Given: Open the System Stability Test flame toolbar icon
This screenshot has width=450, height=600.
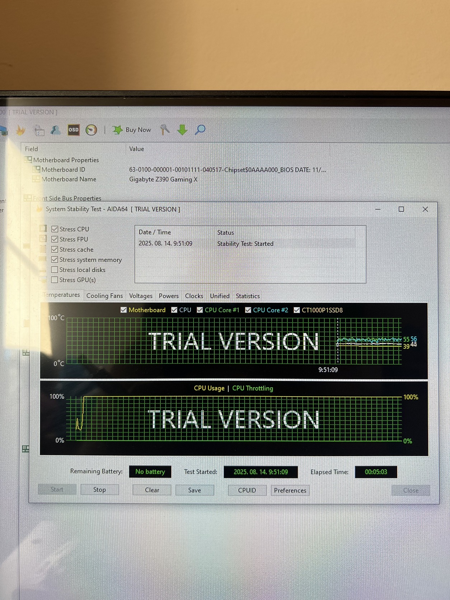Looking at the screenshot, I should pyautogui.click(x=21, y=130).
